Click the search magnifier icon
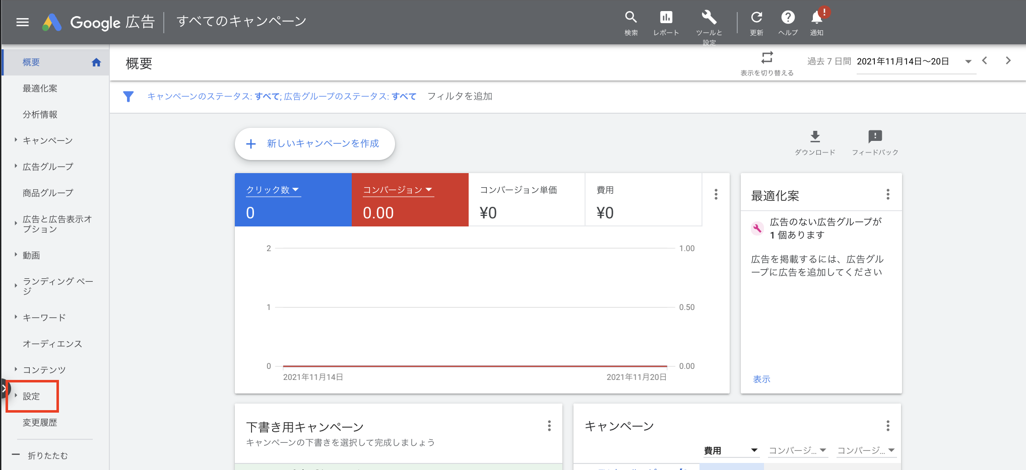Image resolution: width=1026 pixels, height=470 pixels. coord(631,18)
